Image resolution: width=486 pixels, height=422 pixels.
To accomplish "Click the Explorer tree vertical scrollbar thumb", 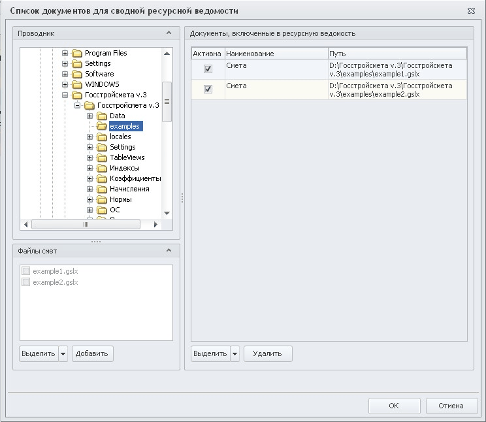I will click(167, 101).
